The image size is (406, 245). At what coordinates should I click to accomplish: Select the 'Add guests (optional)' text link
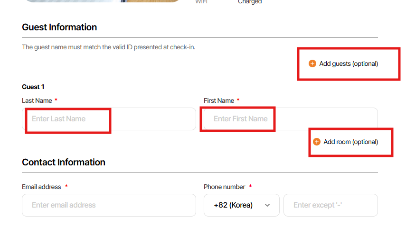click(x=349, y=64)
